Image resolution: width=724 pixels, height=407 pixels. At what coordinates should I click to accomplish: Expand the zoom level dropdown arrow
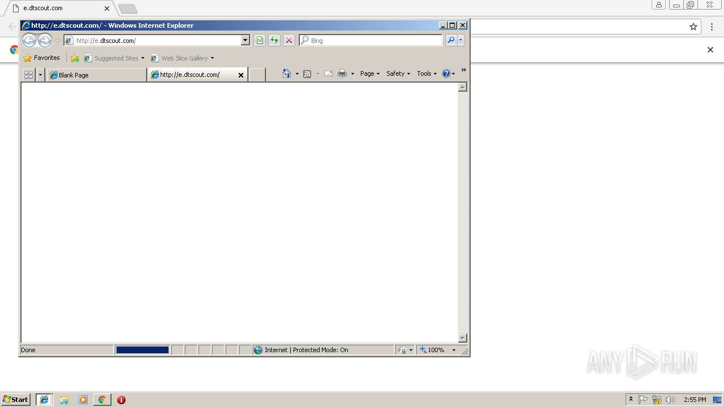click(x=454, y=350)
